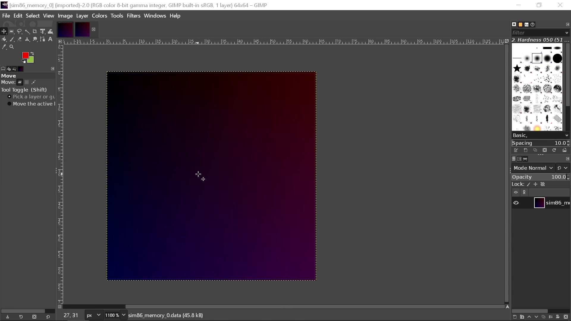This screenshot has height=321, width=571.
Task: Open the Zoom tool
Action: coord(12,47)
